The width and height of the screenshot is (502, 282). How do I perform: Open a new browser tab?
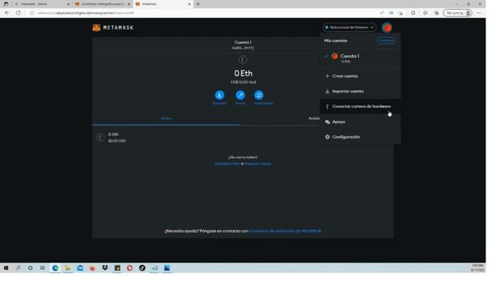coord(198,4)
